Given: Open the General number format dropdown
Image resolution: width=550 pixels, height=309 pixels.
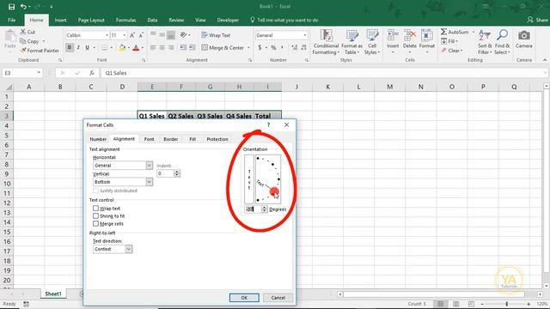Looking at the screenshot, I should 305,35.
